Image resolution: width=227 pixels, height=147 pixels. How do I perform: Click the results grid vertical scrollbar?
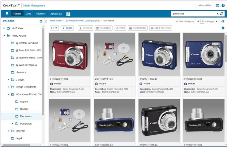click(226, 48)
